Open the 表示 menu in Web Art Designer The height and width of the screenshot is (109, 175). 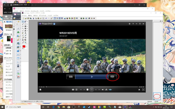coord(36,16)
